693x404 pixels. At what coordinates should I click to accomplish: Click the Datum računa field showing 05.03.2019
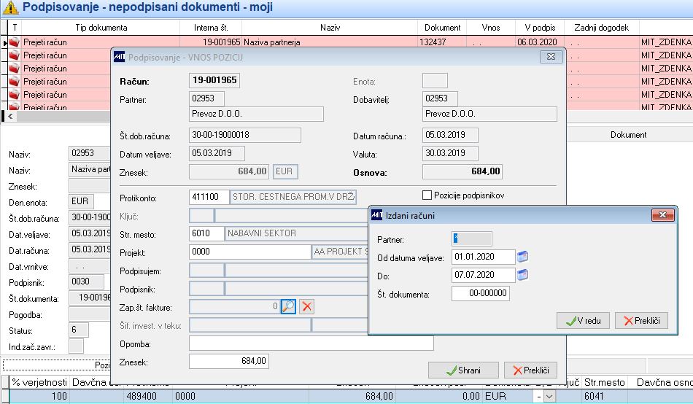(x=450, y=135)
